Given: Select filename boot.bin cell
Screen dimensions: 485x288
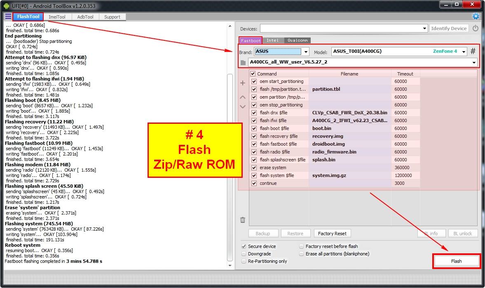Looking at the screenshot, I should [x=349, y=128].
